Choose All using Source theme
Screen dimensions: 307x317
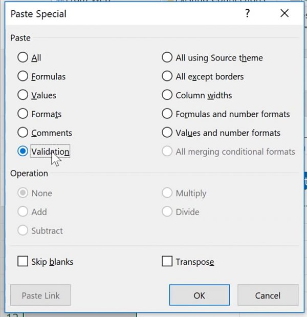click(x=167, y=58)
